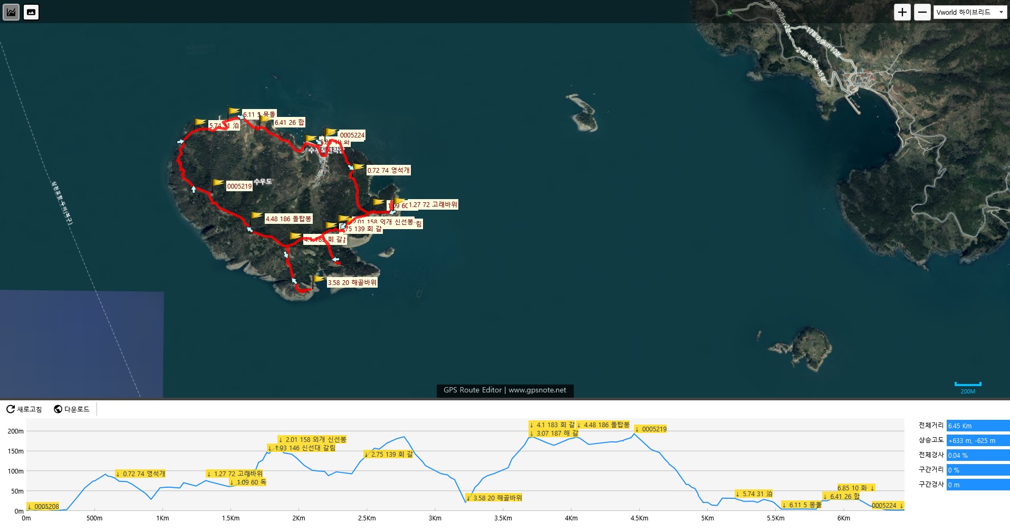1010x532 pixels.
Task: Zoom out the map with minus button
Action: point(922,12)
